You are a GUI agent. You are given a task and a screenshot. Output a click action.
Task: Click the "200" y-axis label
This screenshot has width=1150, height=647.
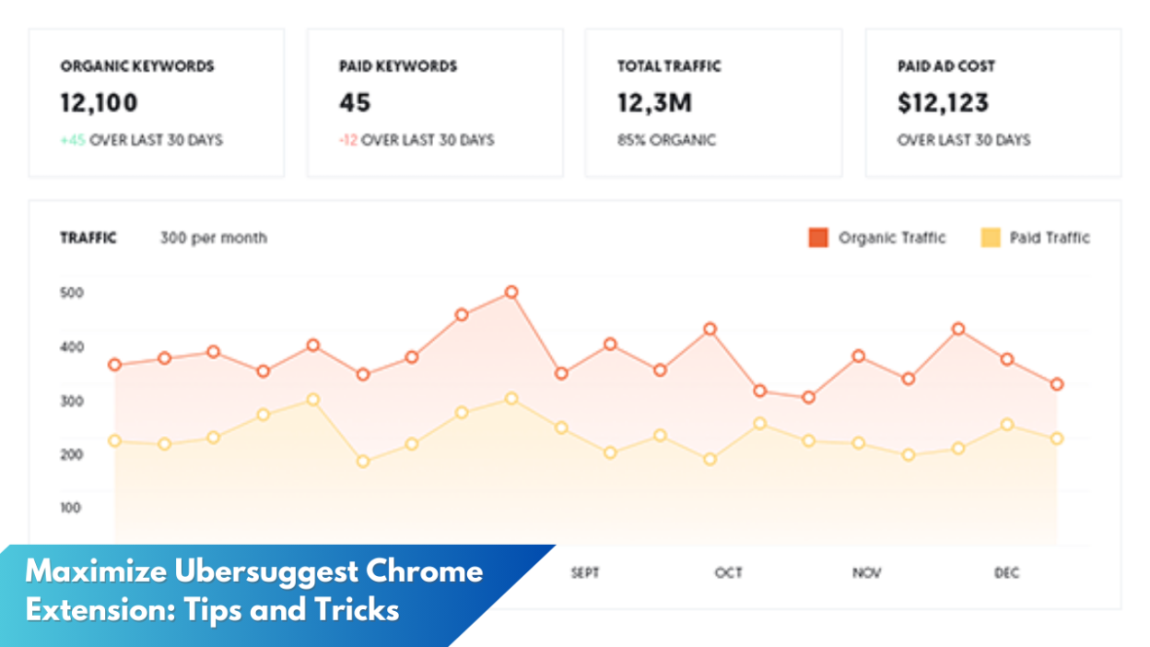click(x=72, y=454)
